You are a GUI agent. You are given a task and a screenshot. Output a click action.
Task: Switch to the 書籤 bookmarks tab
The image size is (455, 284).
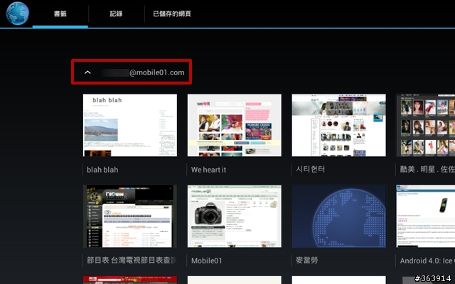(x=60, y=13)
